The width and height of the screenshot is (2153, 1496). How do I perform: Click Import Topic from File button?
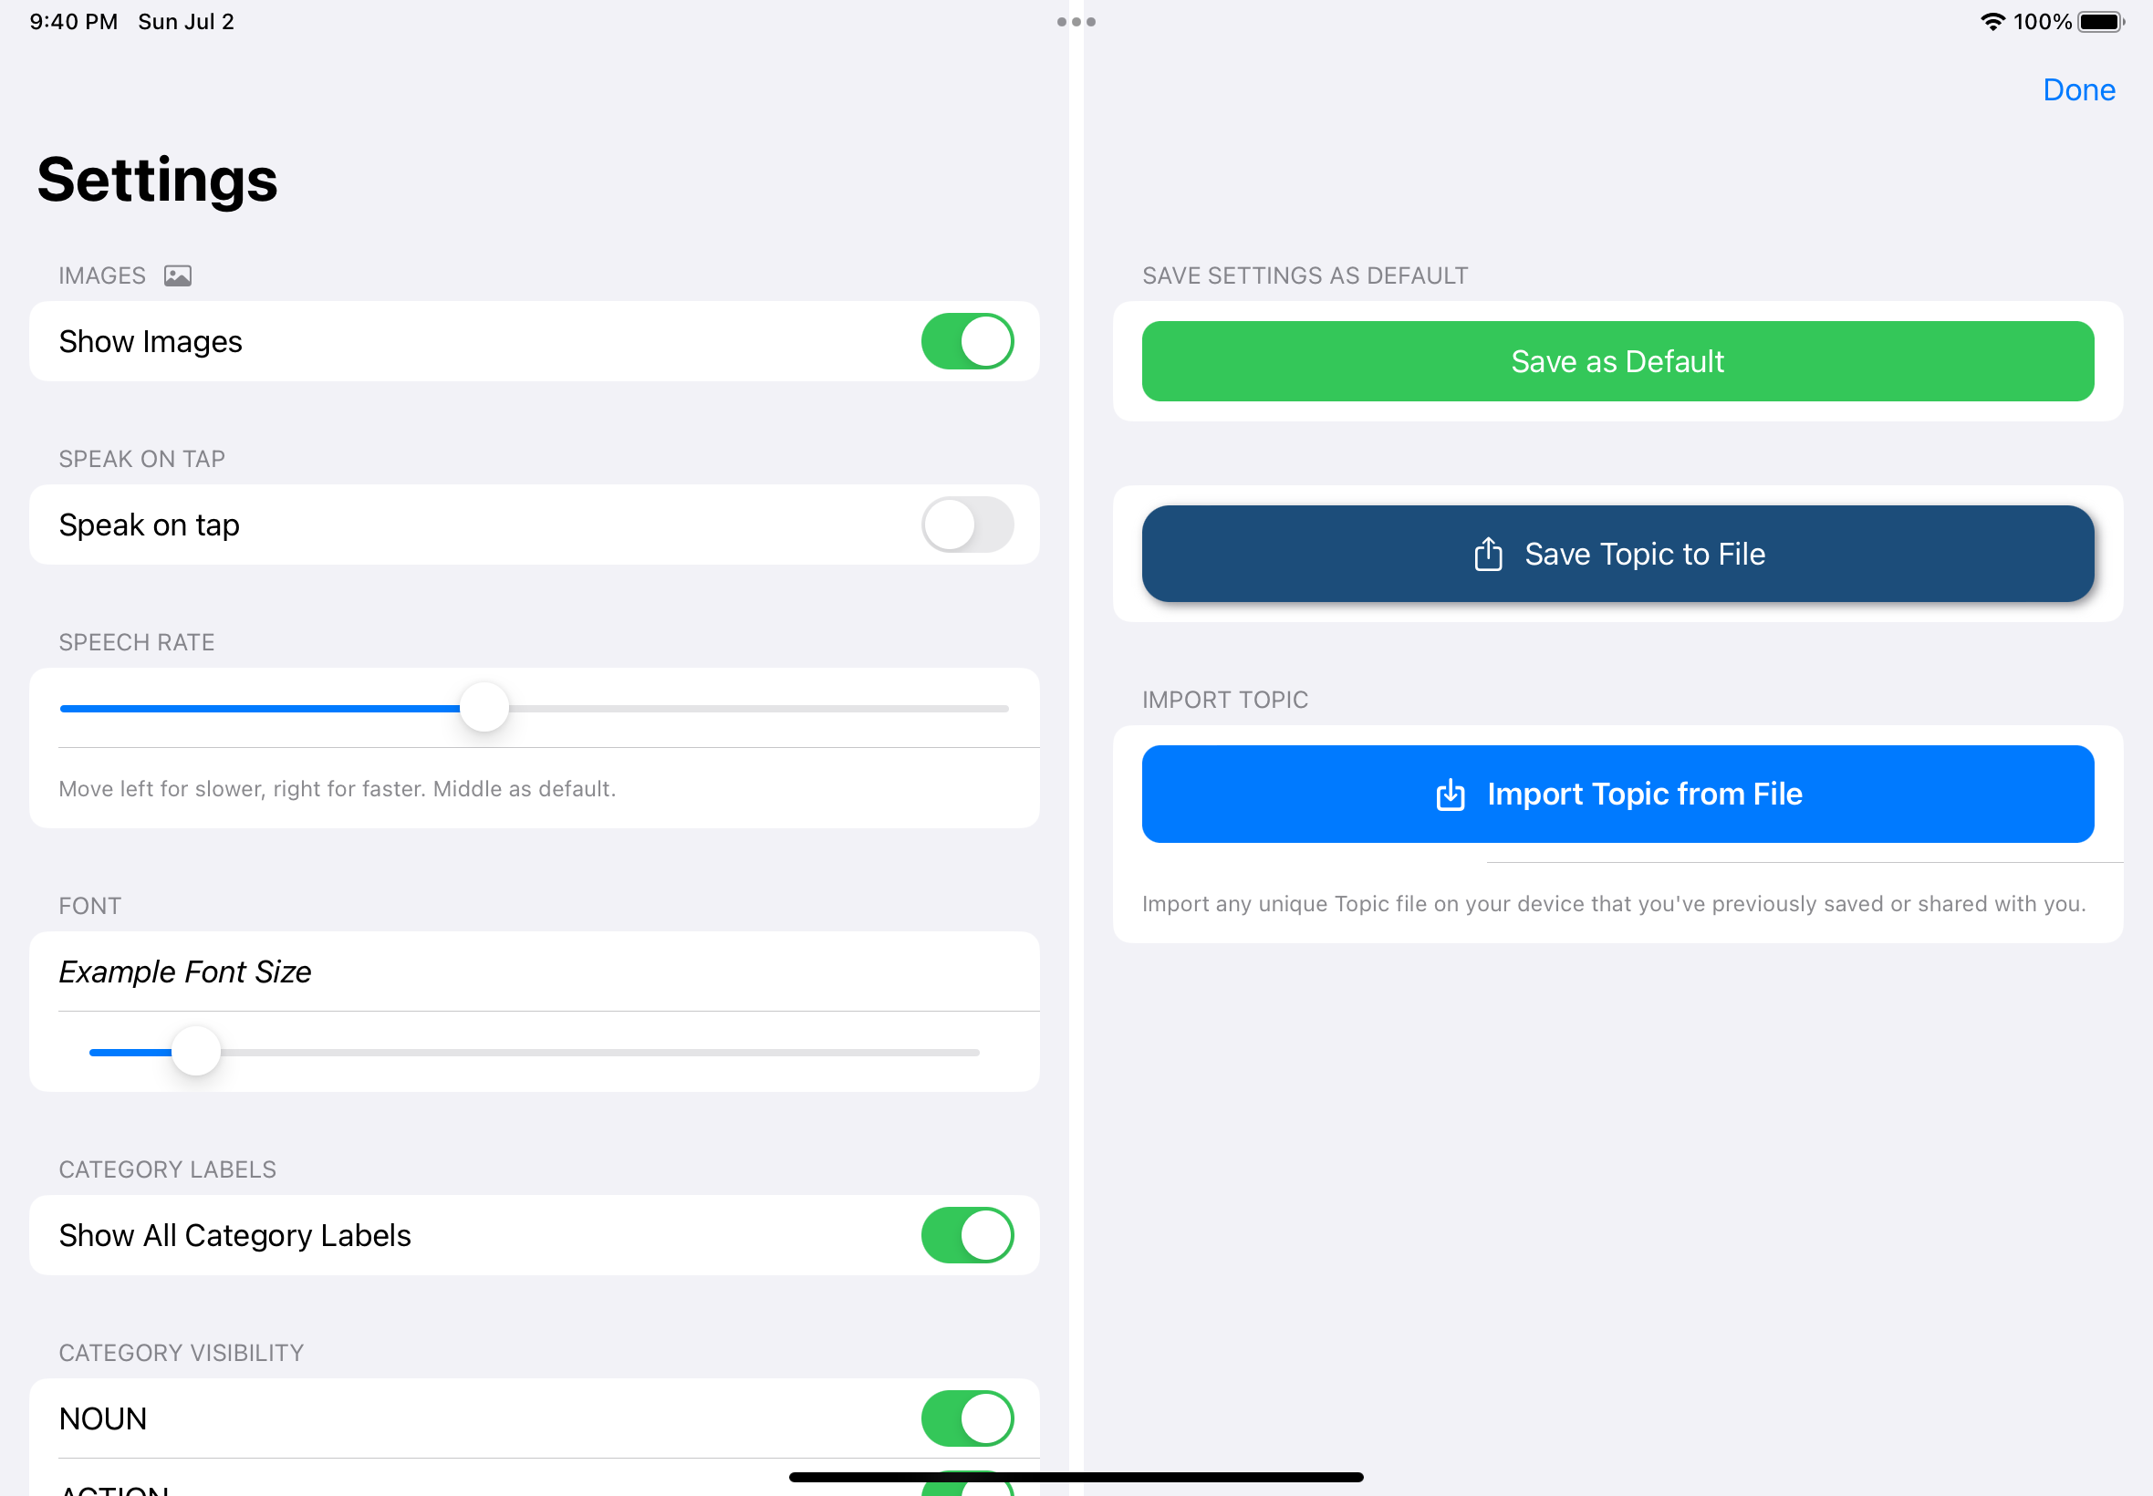1617,793
